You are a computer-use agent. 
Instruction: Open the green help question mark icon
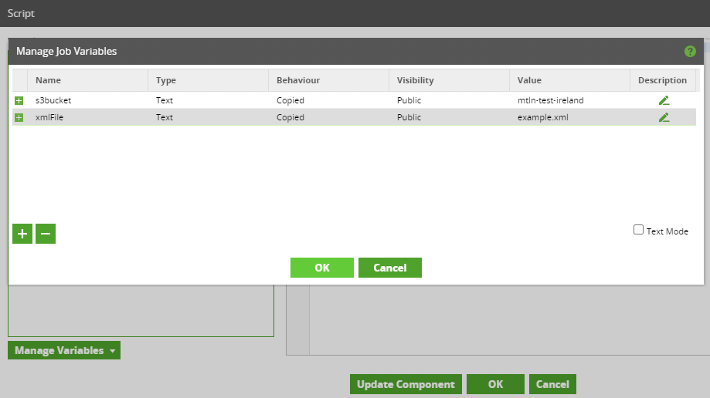point(690,52)
